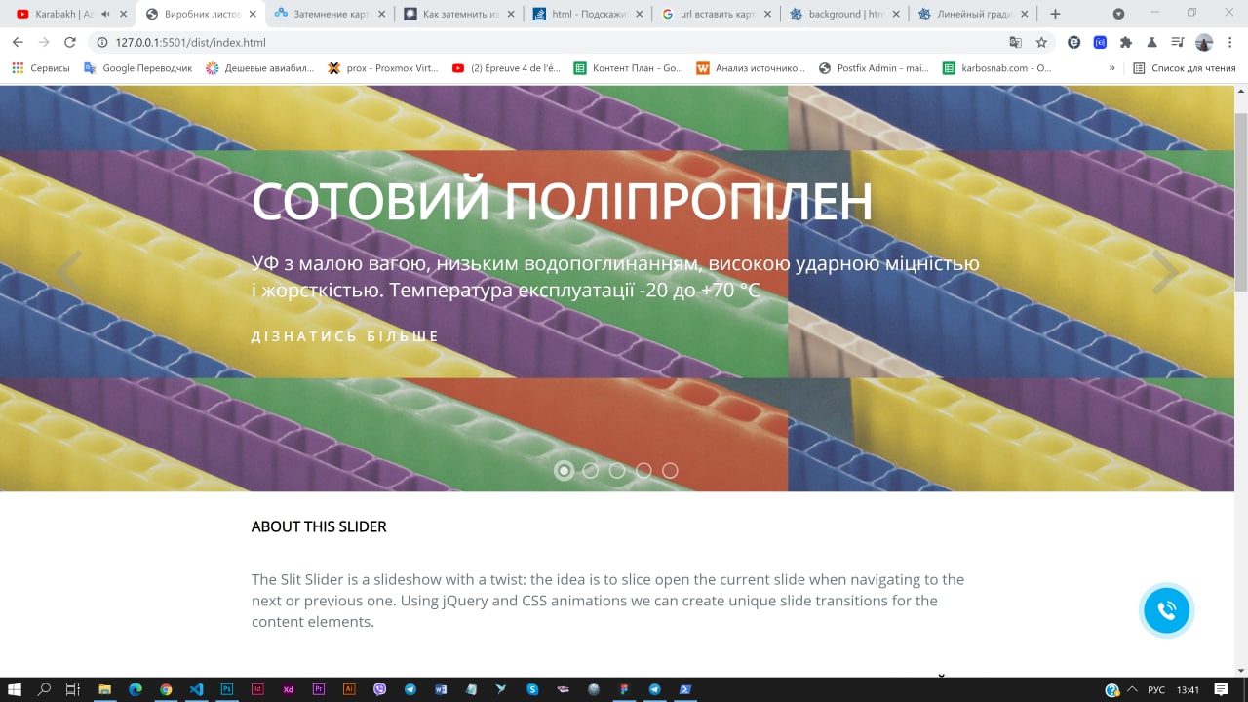Select third slider pagination dot

tap(617, 470)
